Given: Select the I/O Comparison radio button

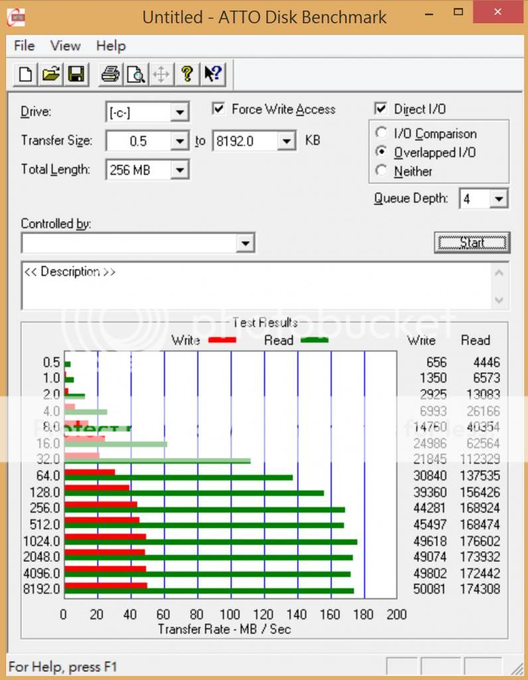Looking at the screenshot, I should (x=381, y=133).
